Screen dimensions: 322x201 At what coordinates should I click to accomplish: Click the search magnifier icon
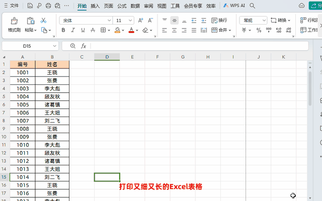point(252,6)
